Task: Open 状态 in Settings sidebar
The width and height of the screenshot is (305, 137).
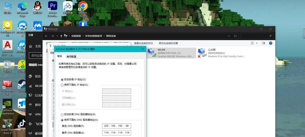Action: tap(35, 76)
